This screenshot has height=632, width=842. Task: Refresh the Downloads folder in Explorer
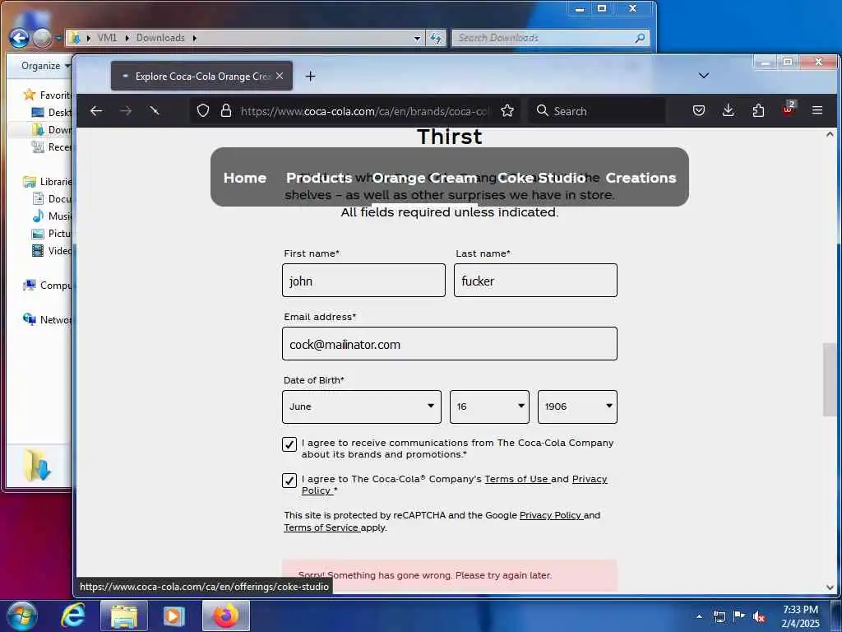point(436,38)
